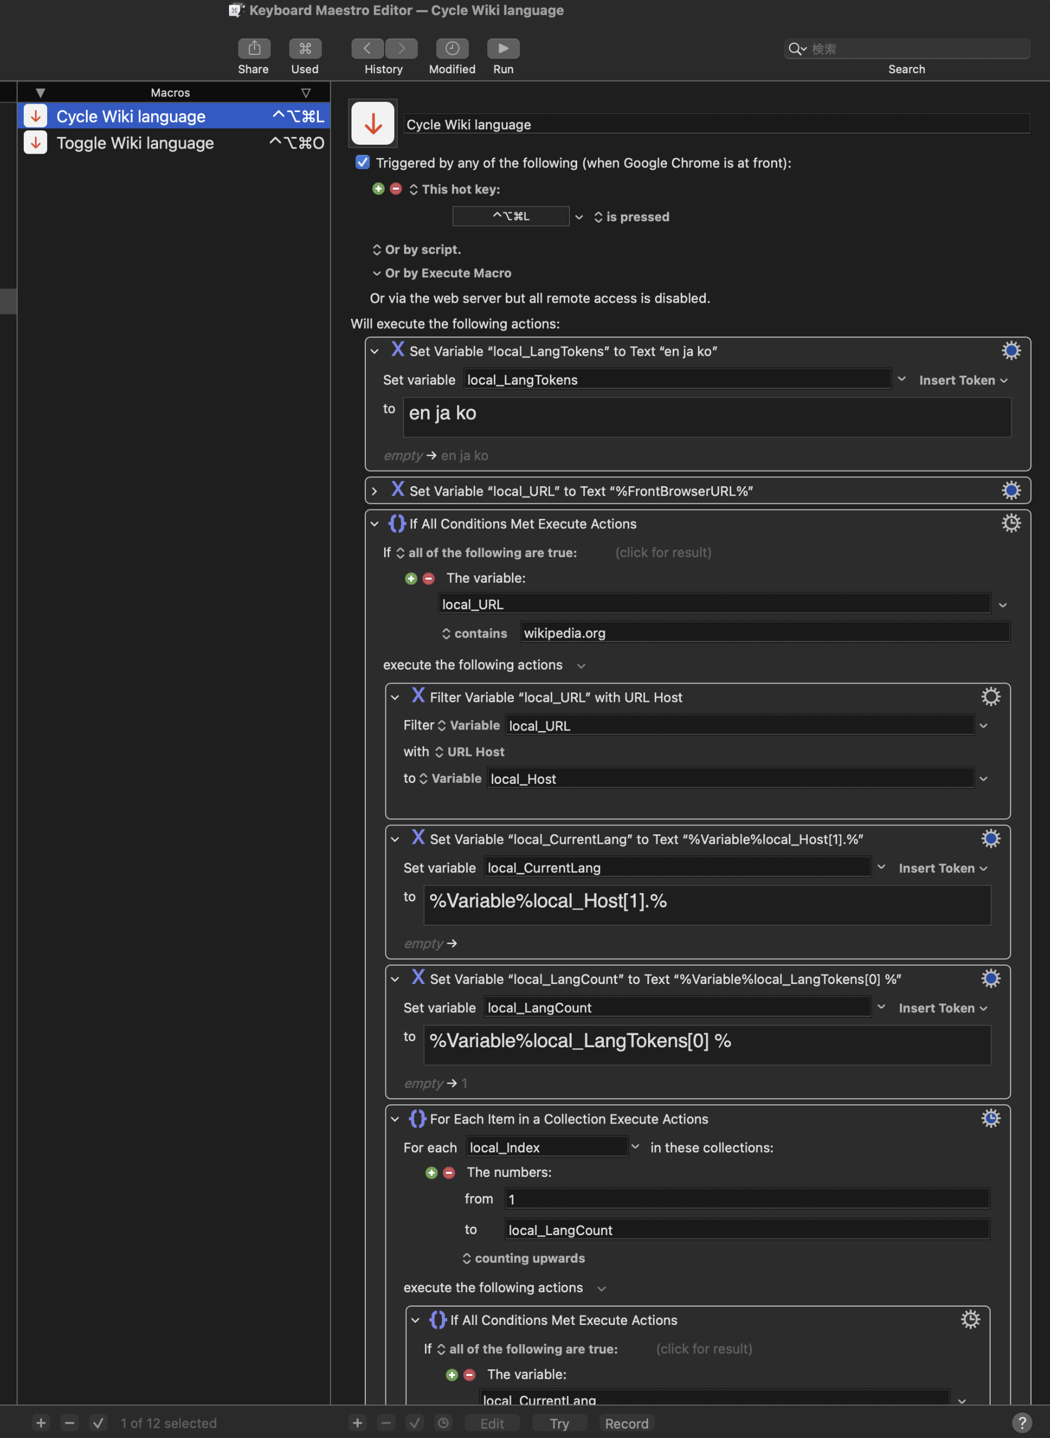
Task: Go back in History
Action: (x=368, y=49)
